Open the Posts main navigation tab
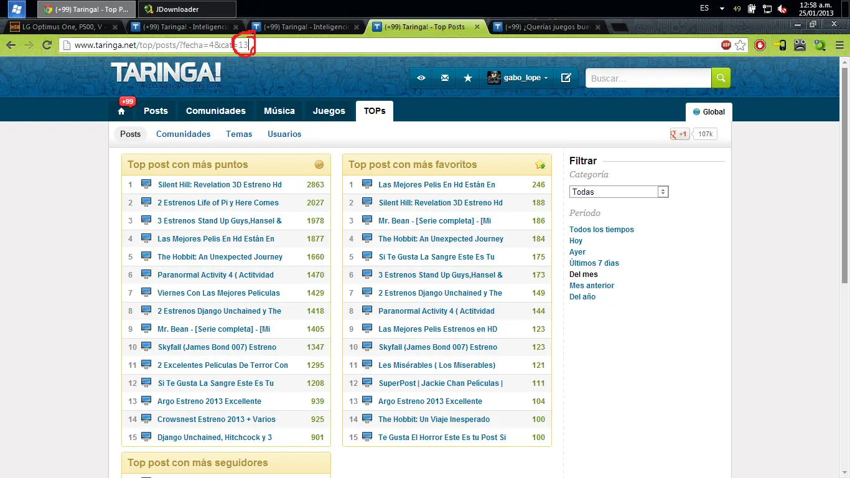850x478 pixels. (156, 111)
